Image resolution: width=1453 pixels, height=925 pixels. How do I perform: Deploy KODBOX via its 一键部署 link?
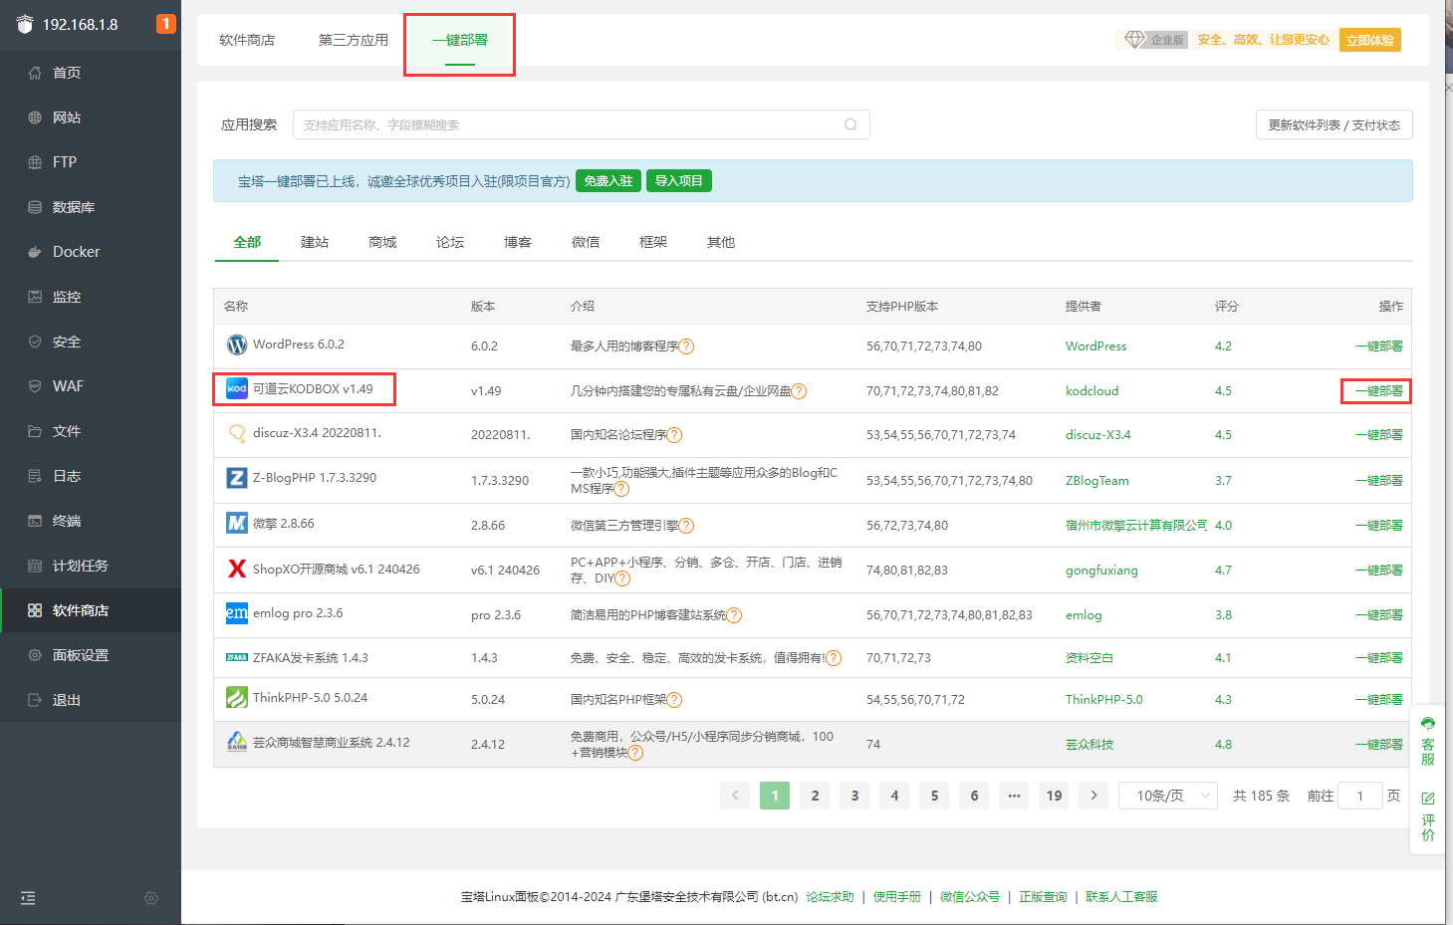click(x=1379, y=391)
